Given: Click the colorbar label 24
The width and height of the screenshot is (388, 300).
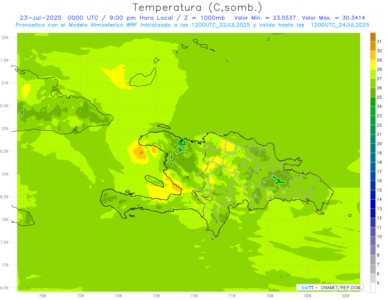Looking at the screenshot, I should (x=379, y=106).
